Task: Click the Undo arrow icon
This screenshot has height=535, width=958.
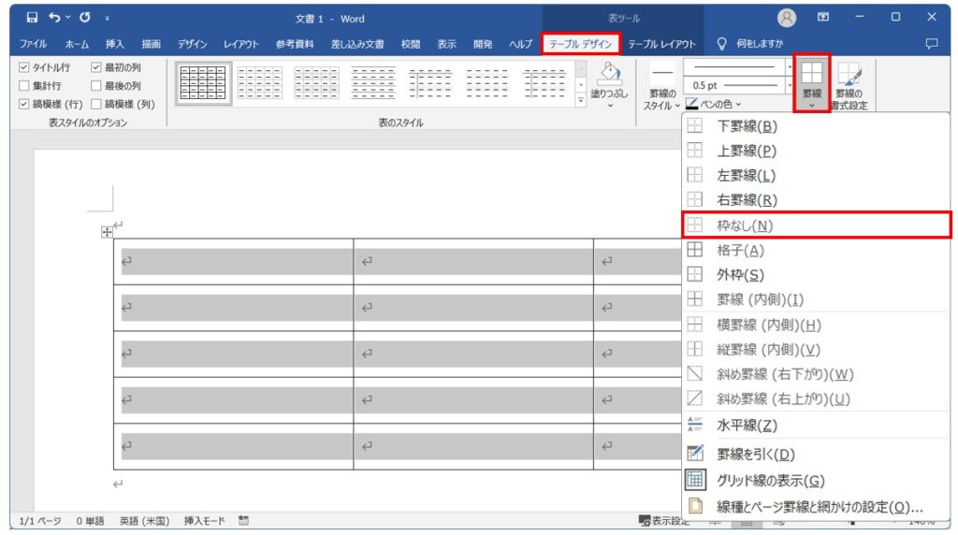Action: (55, 18)
